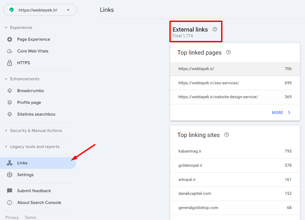305x220 pixels.
Task: Click the Breadcrumbs layers icon
Action: pos(10,91)
